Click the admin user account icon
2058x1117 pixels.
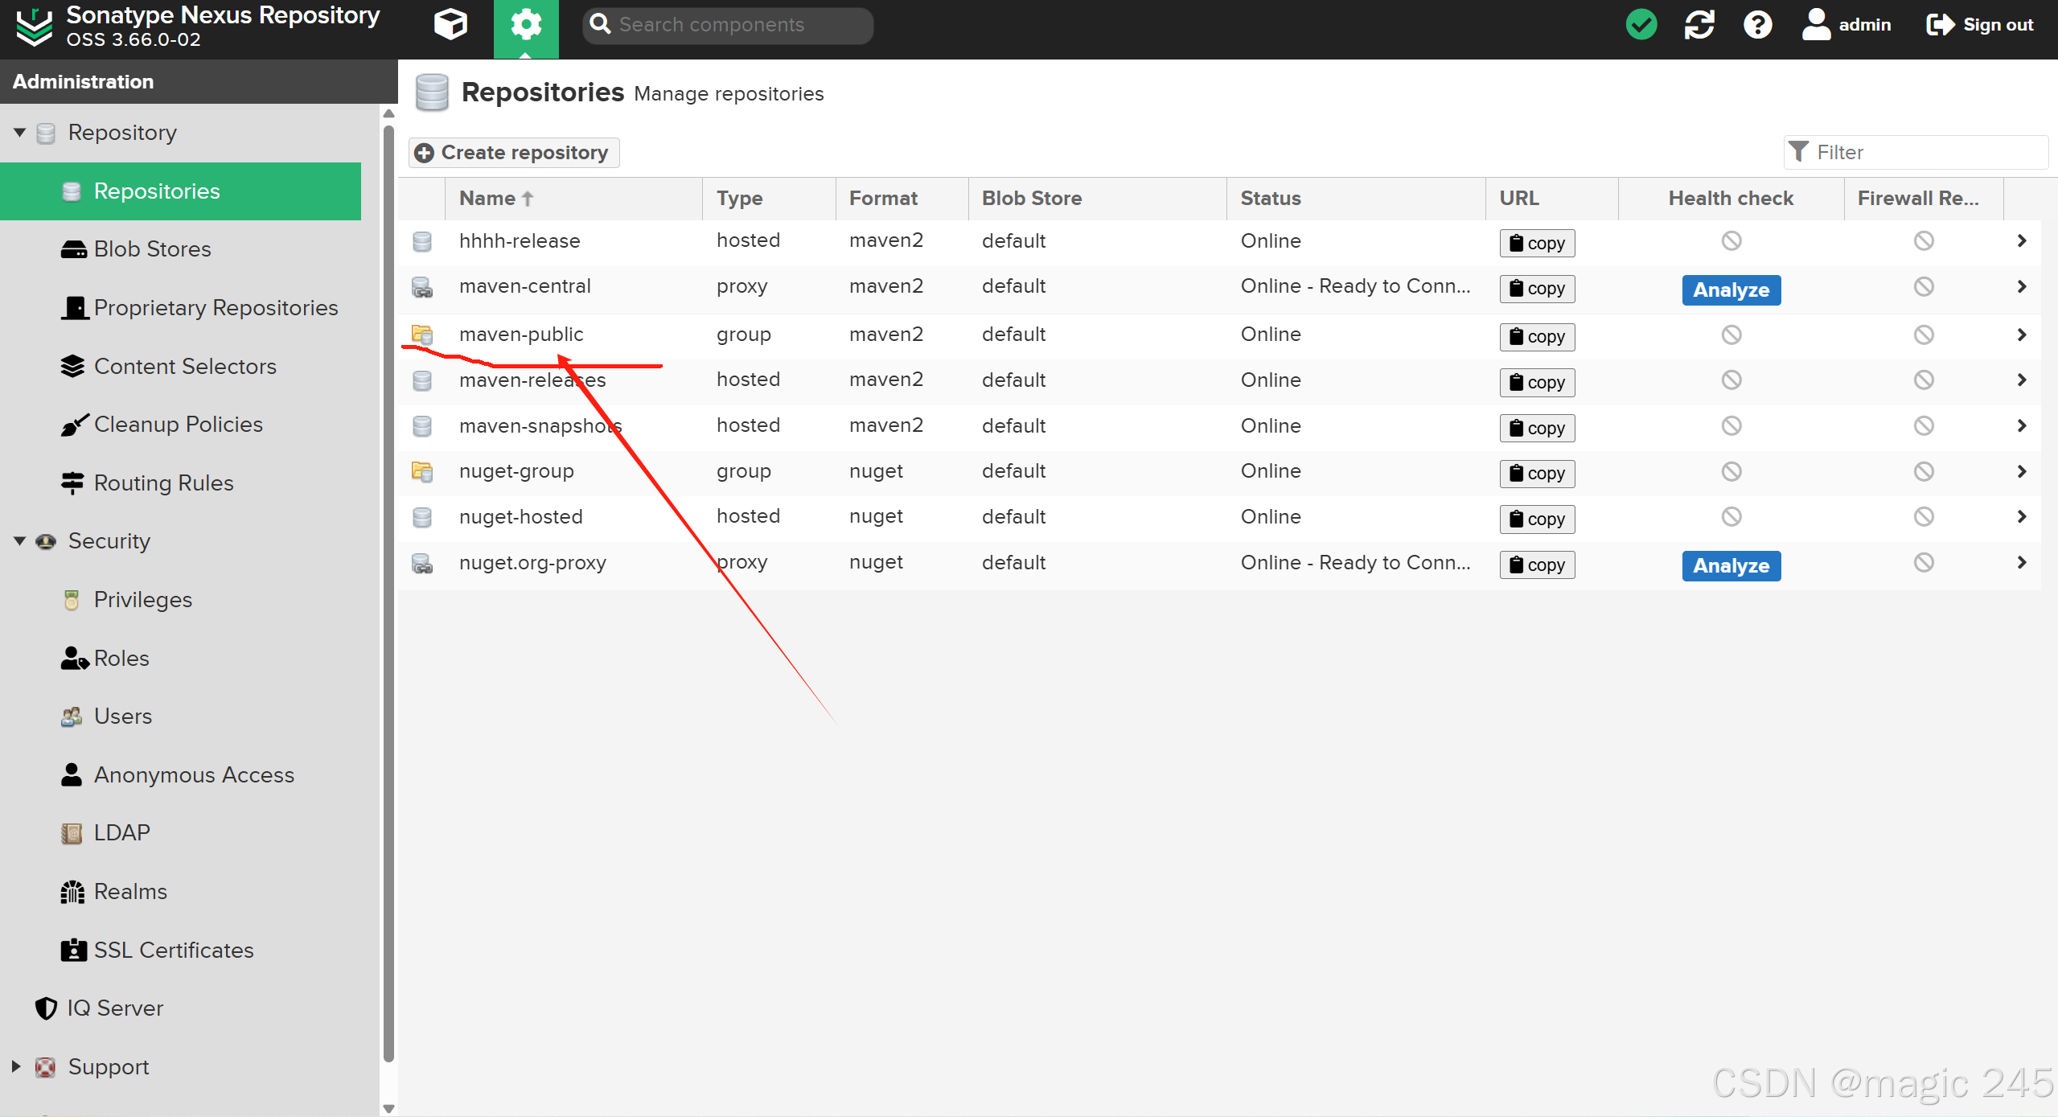pos(1816,25)
